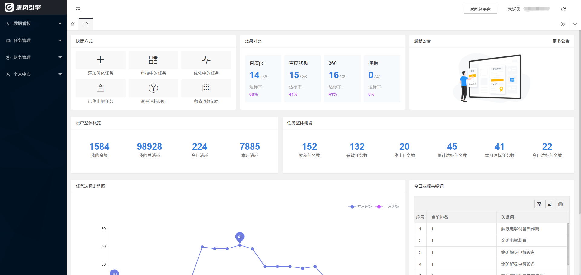Collapse the sidebar with the hamburger icon
This screenshot has height=275, width=581.
78,9
